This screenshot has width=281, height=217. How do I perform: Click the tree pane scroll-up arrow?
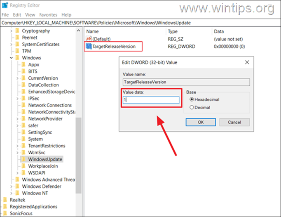click(78, 31)
